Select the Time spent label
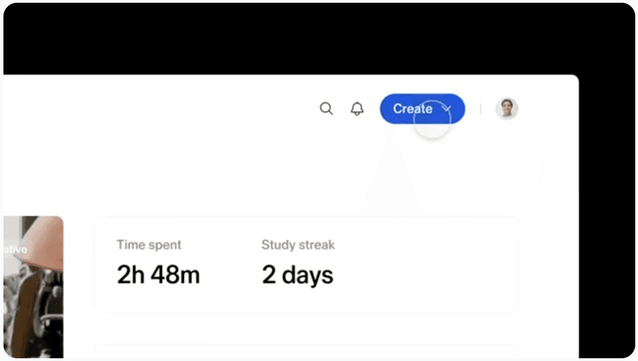Viewport: 638px width, 361px height. tap(149, 245)
